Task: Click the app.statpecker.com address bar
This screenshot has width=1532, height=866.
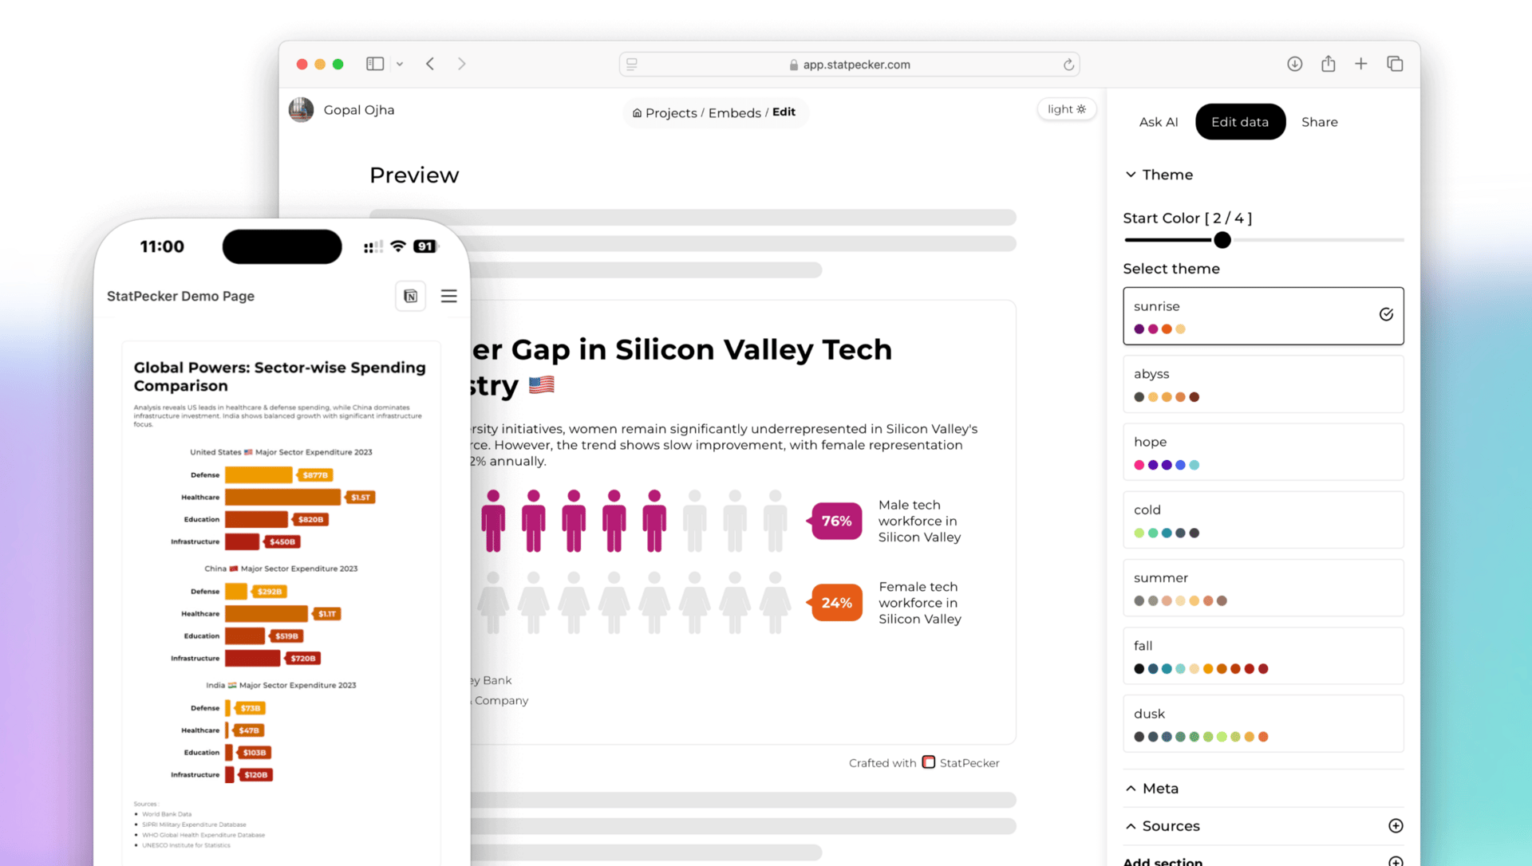Action: tap(849, 65)
